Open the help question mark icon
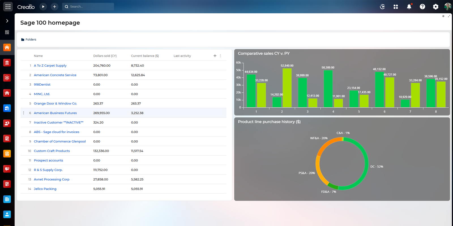The height and width of the screenshot is (226, 453). click(422, 6)
